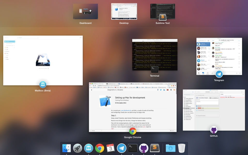The image size is (248, 155).
Task: Click the Google Chrome app badge icon
Action: [133, 131]
